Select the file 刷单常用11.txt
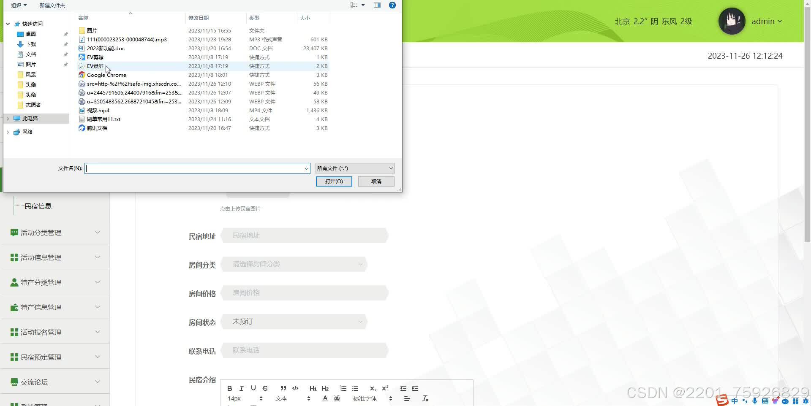The width and height of the screenshot is (811, 406). [x=103, y=119]
